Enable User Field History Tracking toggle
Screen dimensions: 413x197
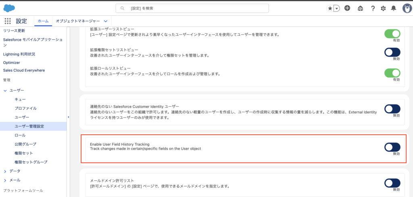392,147
